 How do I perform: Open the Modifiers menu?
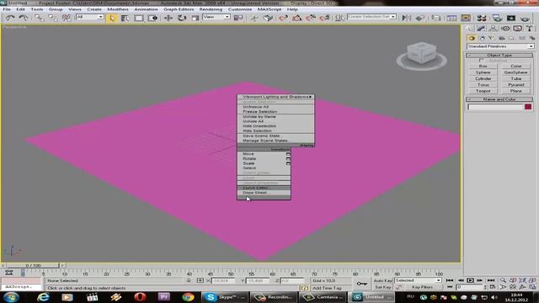[x=118, y=9]
